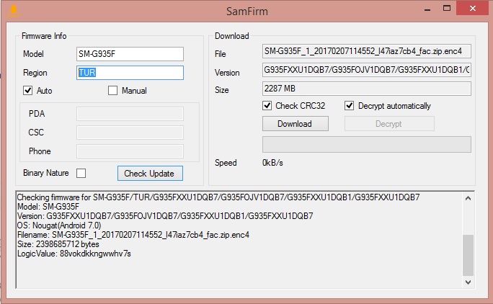This screenshot has height=304, width=493.
Task: Click the 'Download' group label
Action: pyautogui.click(x=231, y=36)
